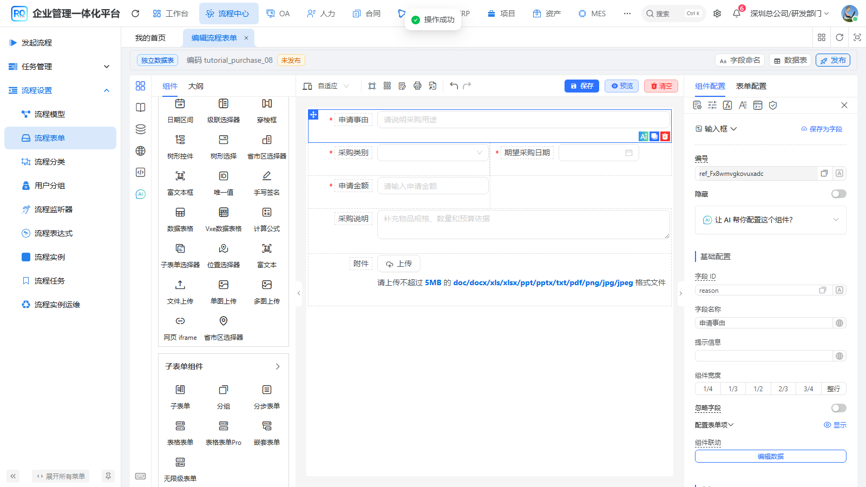Copy the selected field using the blue duplicate icon
This screenshot has width=866, height=487.
coord(654,136)
